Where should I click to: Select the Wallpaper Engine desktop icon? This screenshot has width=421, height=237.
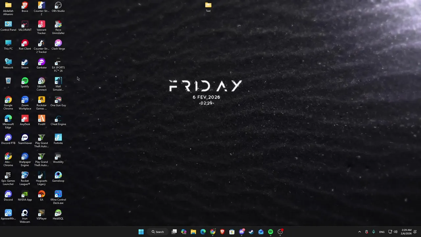click(x=25, y=160)
